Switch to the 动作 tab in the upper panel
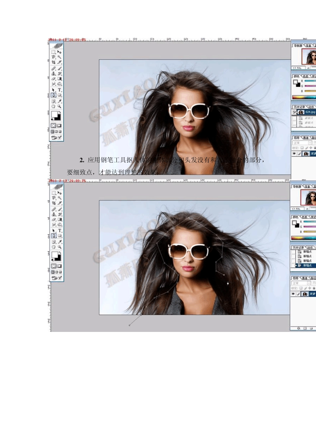This screenshot has height=447, width=316. [311, 107]
